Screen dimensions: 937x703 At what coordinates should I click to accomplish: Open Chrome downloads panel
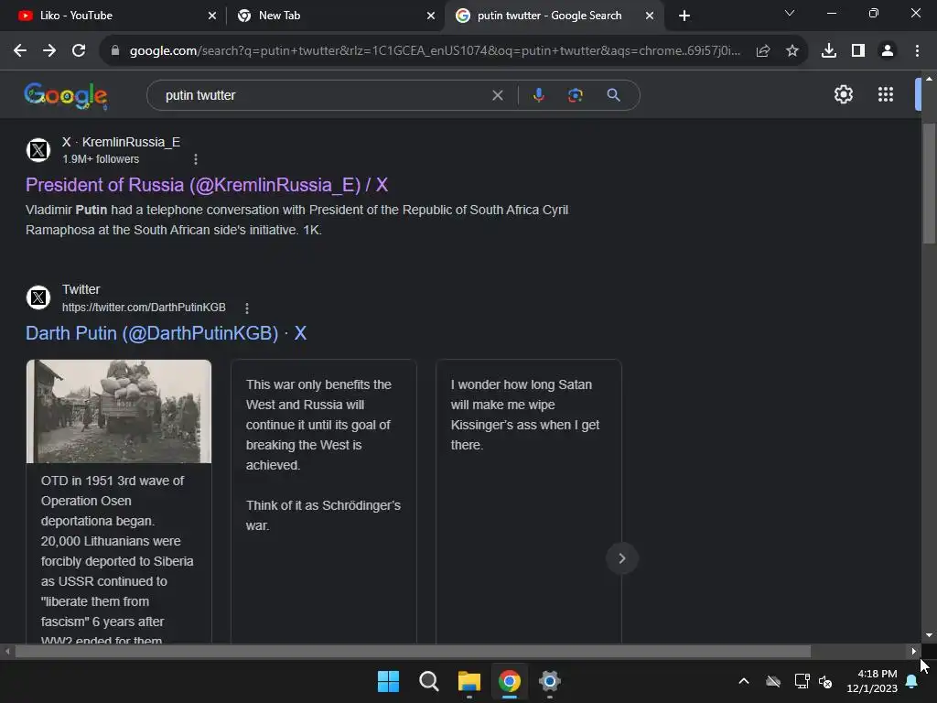click(828, 51)
